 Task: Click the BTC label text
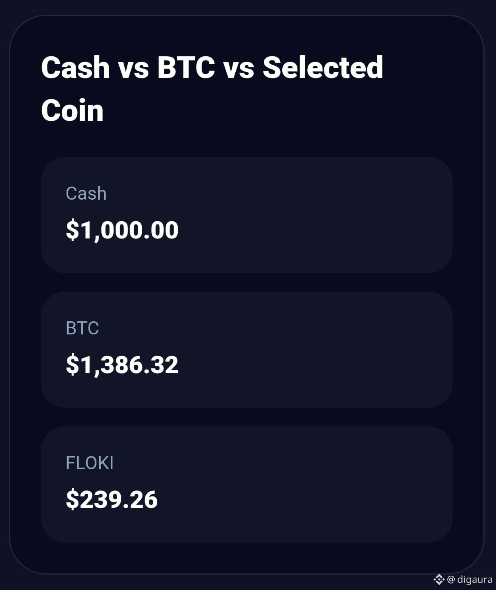[x=82, y=328]
